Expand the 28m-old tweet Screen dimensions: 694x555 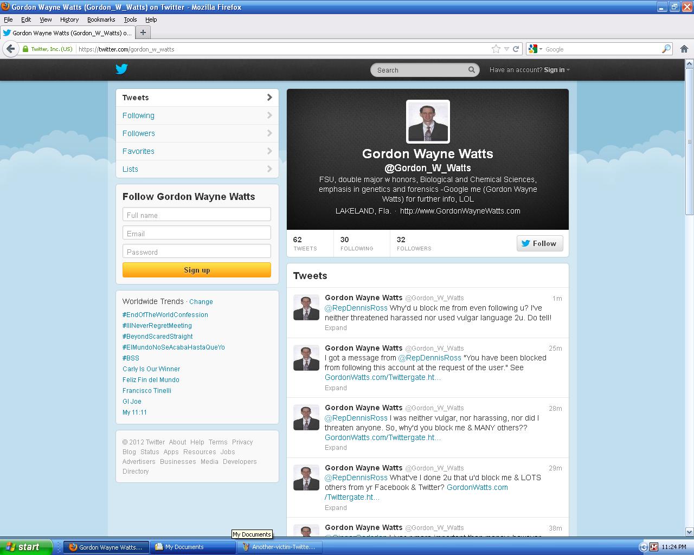tap(336, 448)
